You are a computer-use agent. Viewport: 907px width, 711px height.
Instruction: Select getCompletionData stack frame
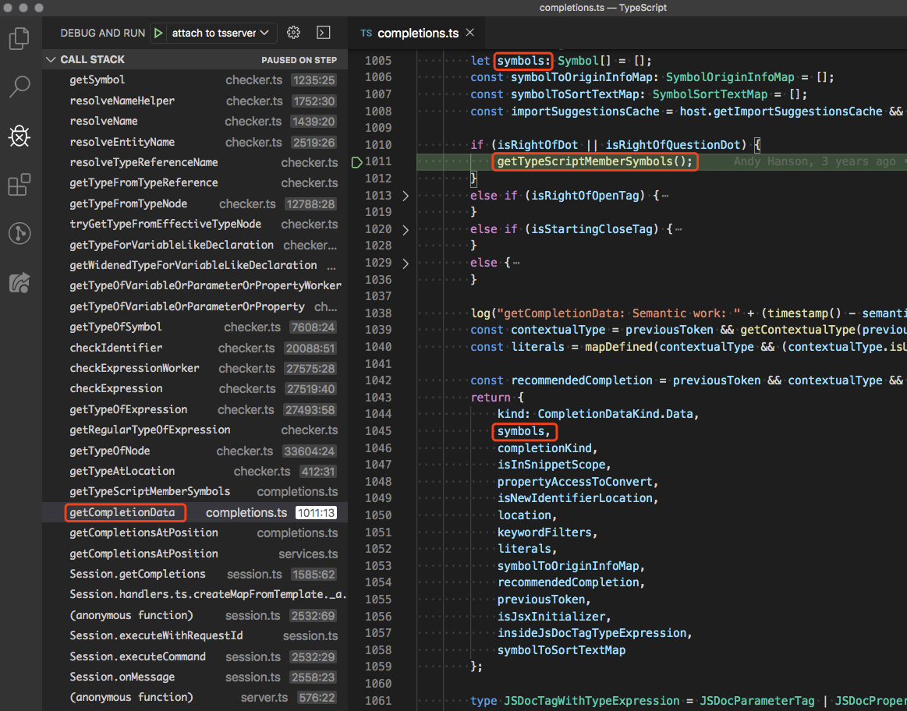click(122, 512)
